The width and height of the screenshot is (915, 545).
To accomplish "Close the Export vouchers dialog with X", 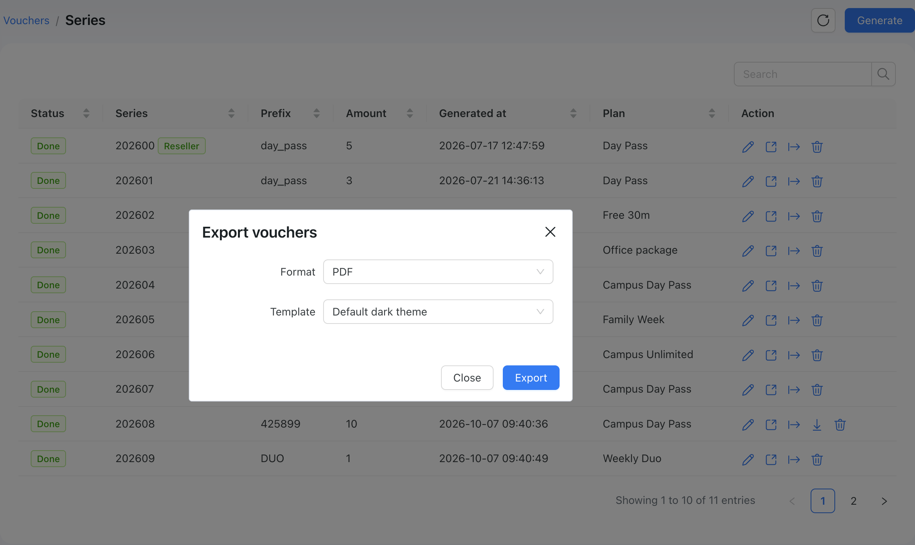I will (x=550, y=232).
